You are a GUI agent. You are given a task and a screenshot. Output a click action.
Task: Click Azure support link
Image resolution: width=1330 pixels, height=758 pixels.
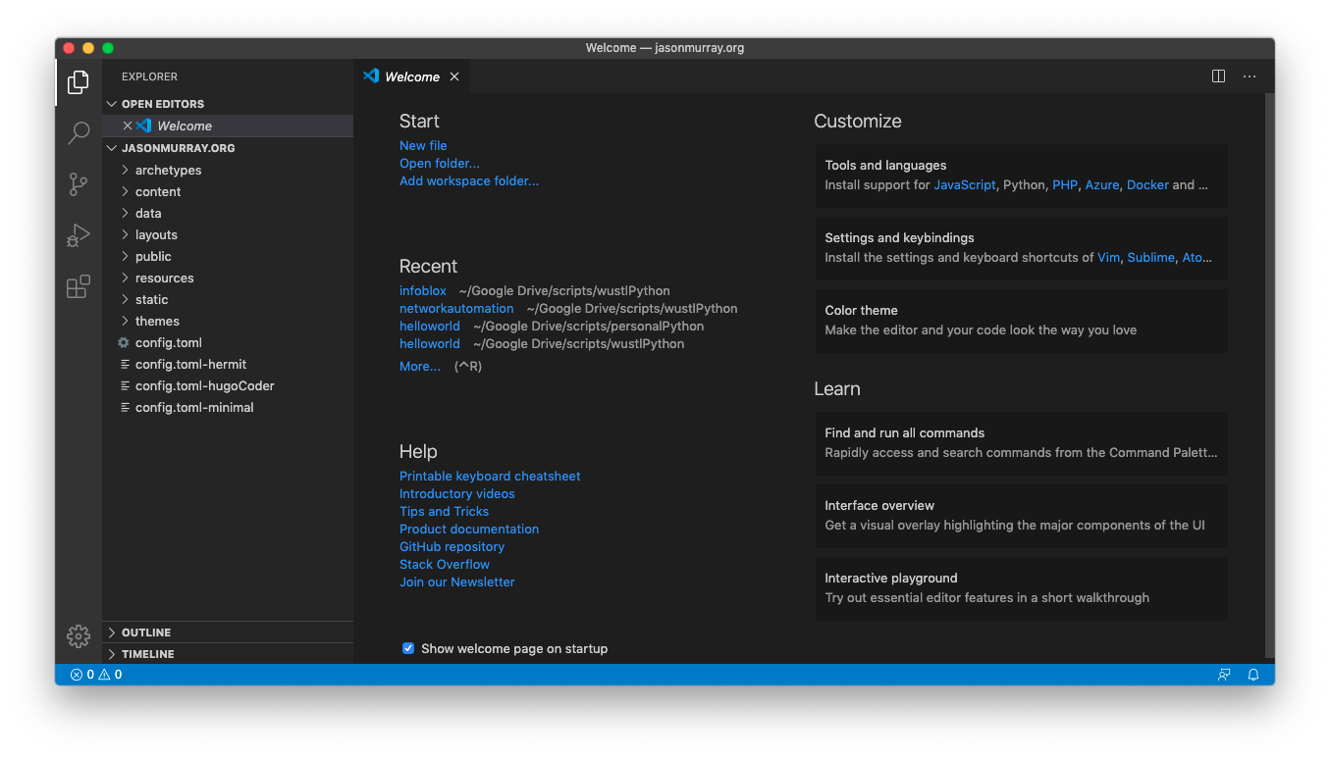click(x=1102, y=184)
